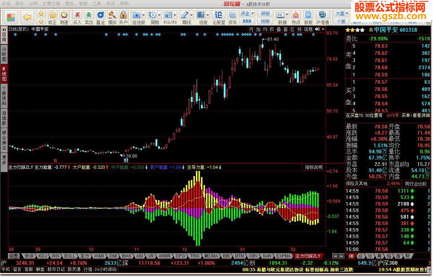
Task: Click the yellow up arrow button
Action: pyautogui.click(x=41, y=14)
